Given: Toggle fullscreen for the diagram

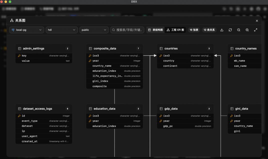Looking at the screenshot, I should click(x=256, y=30).
